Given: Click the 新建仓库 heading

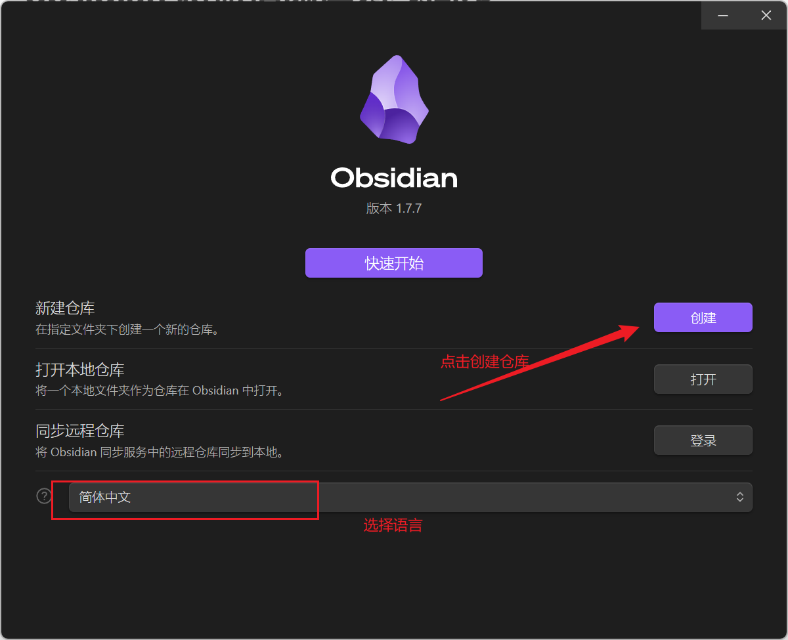Looking at the screenshot, I should (x=65, y=308).
